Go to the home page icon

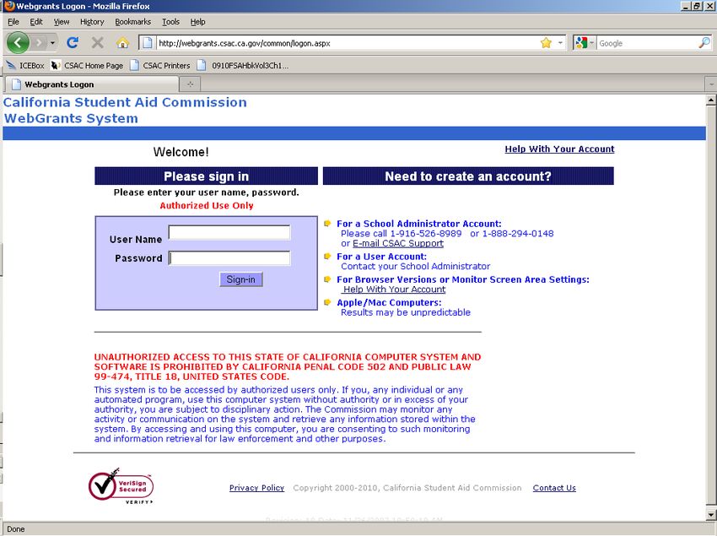click(x=122, y=43)
